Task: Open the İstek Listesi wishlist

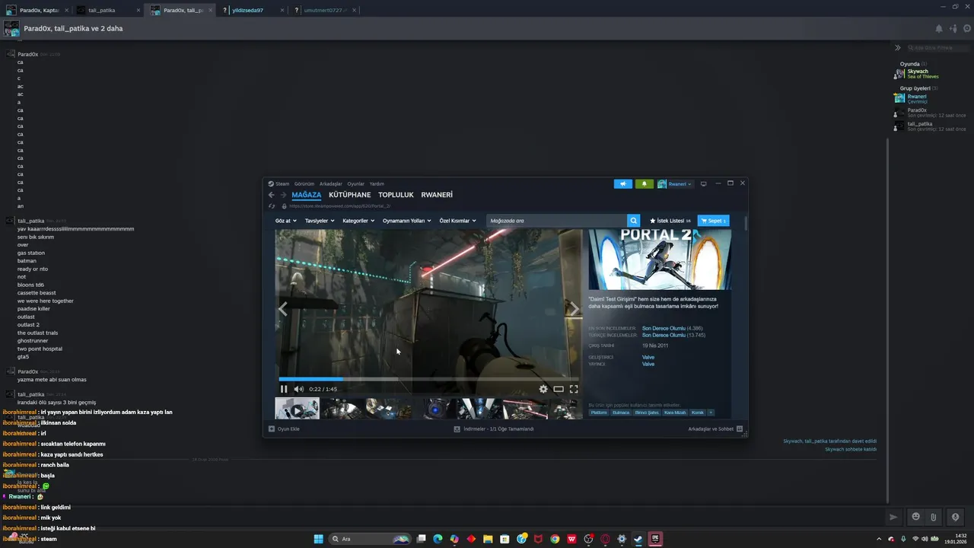Action: pos(670,221)
